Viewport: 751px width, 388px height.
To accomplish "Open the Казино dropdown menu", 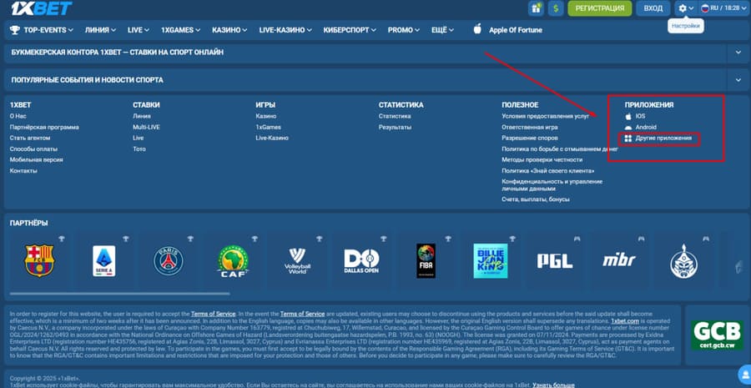I will tap(229, 30).
